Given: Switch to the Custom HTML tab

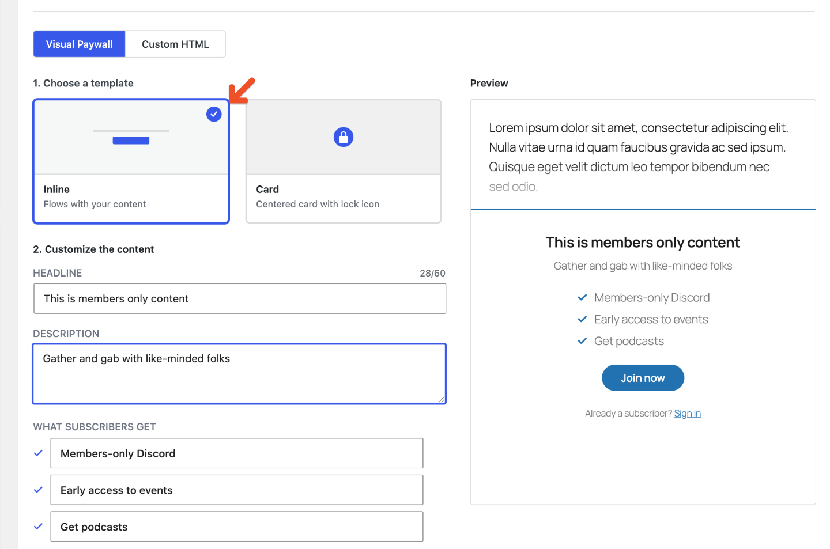Looking at the screenshot, I should (x=175, y=44).
